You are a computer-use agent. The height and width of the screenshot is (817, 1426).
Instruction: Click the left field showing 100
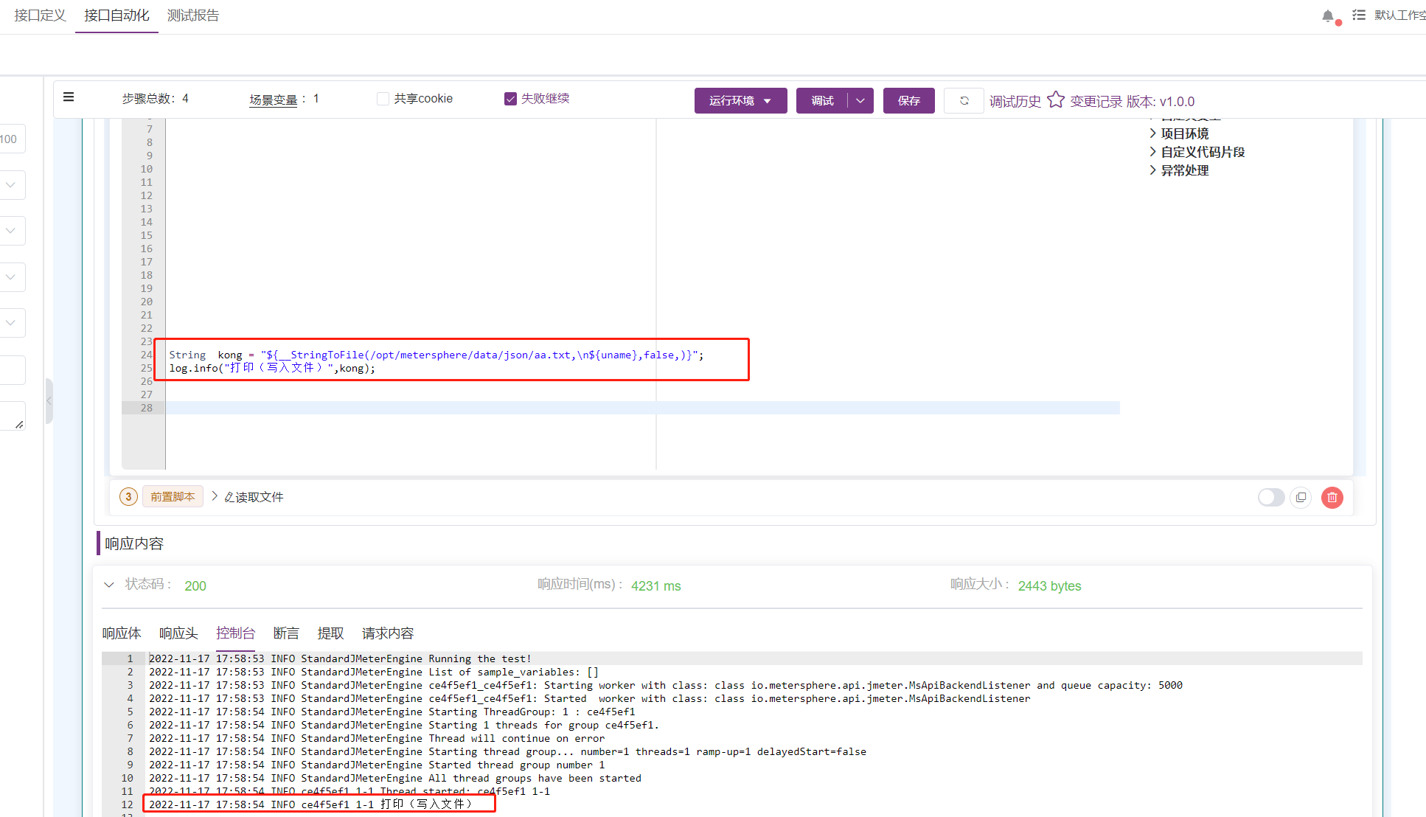click(11, 139)
